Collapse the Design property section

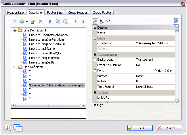coord(95,27)
